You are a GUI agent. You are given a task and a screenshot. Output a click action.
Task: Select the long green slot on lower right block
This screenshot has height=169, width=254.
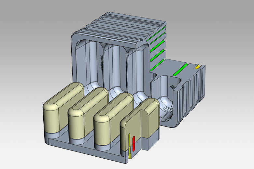(x=180, y=70)
